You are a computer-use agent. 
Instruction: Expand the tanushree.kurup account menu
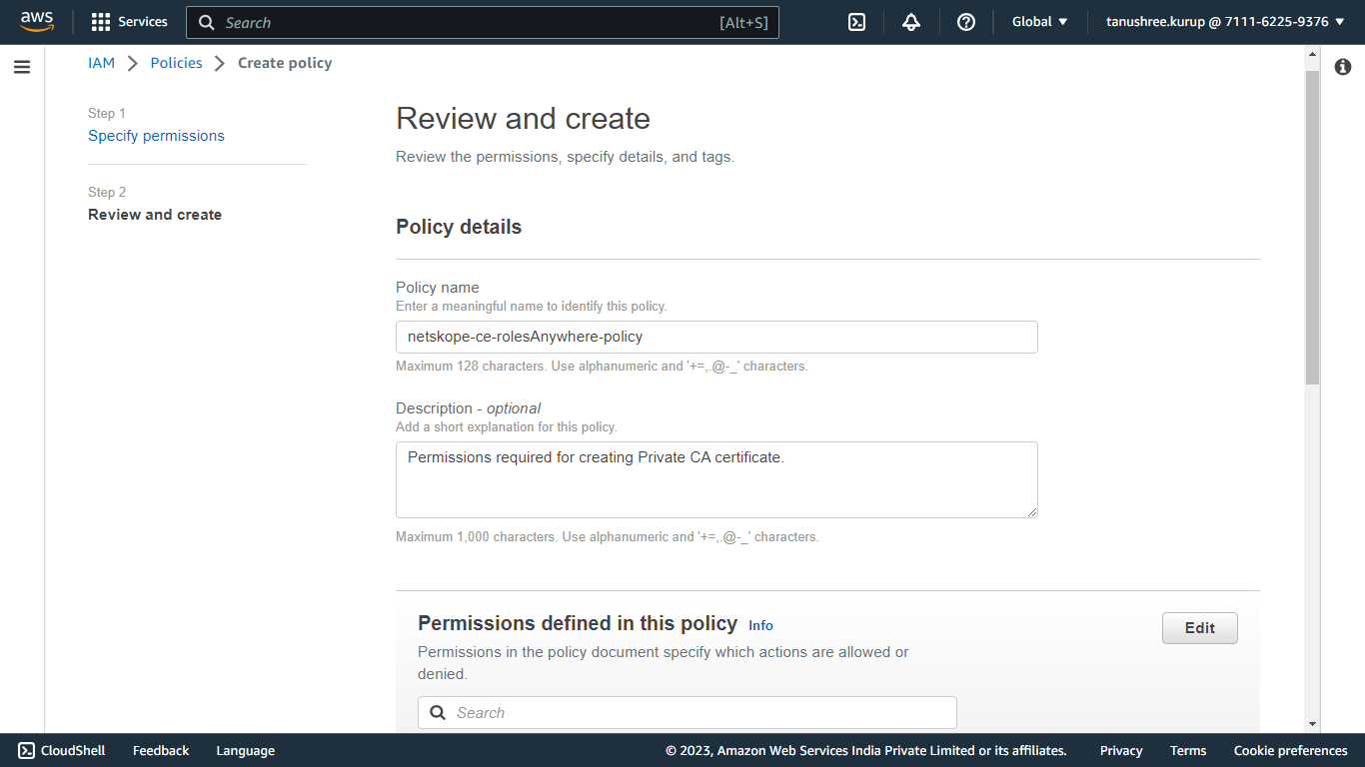coord(1225,22)
